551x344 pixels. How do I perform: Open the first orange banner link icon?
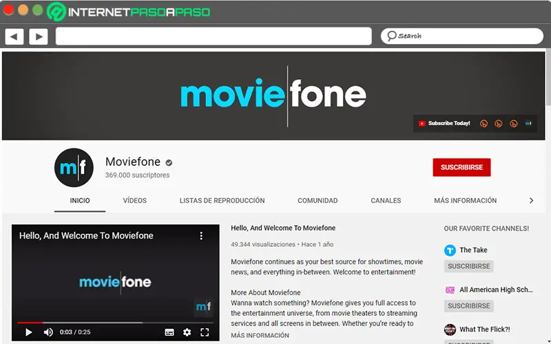(484, 124)
